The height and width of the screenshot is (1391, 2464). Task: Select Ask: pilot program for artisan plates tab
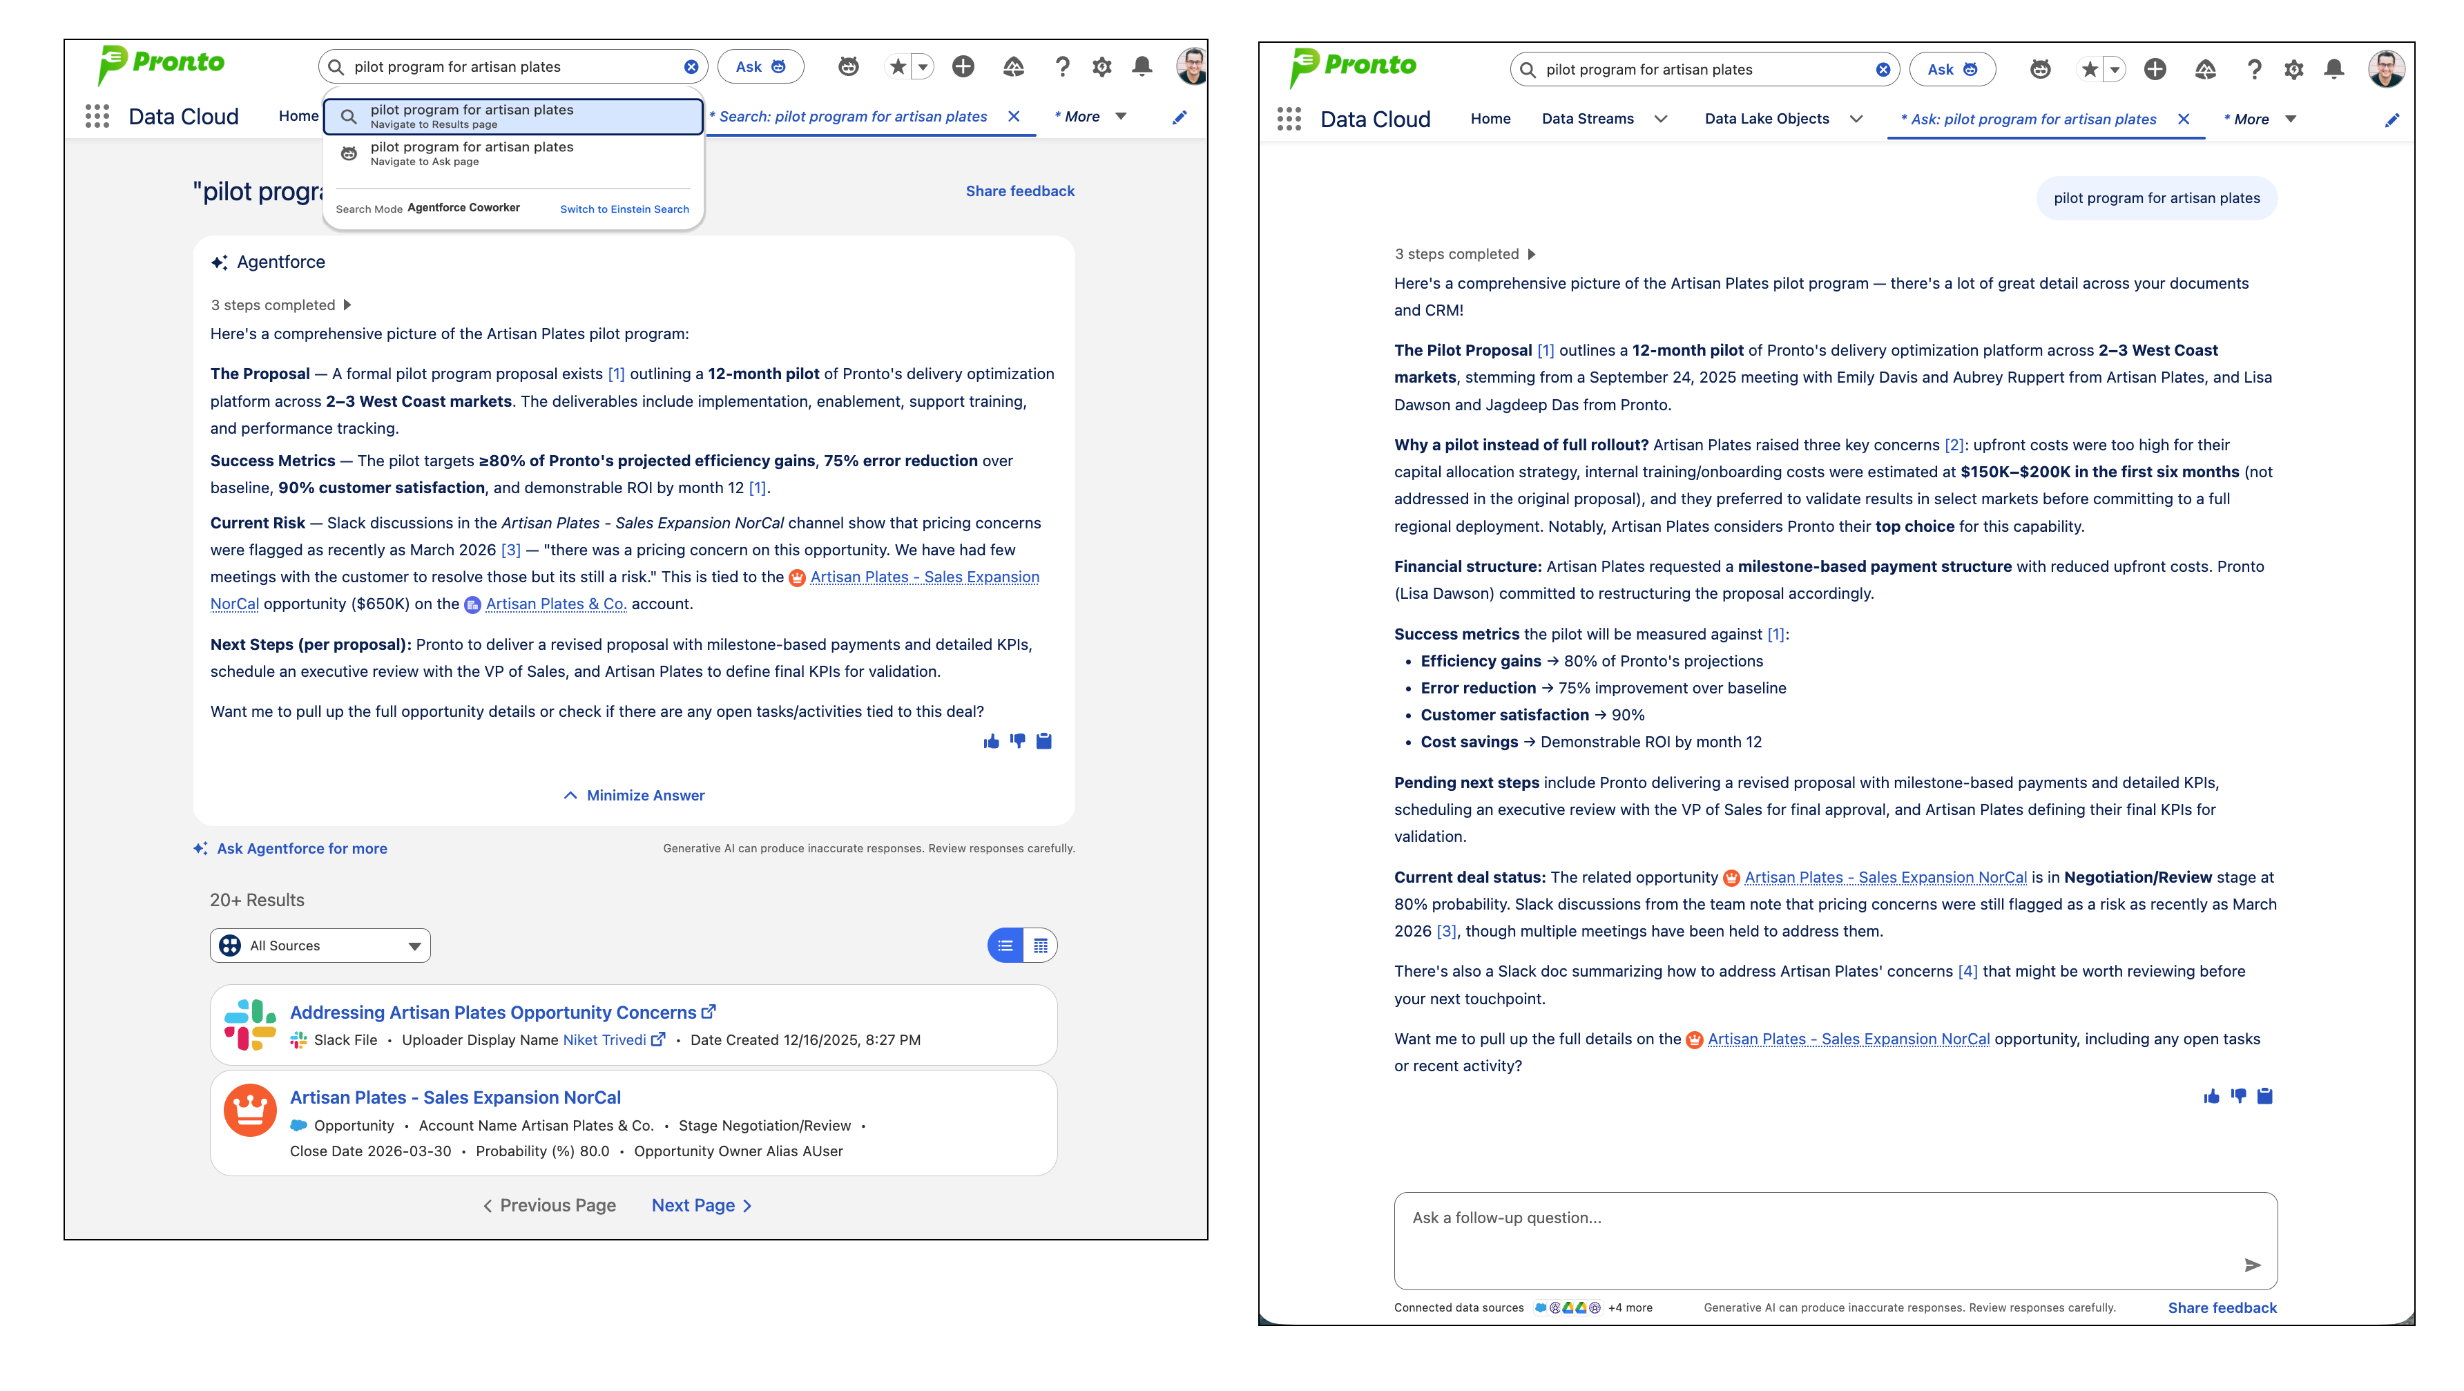(x=2028, y=119)
